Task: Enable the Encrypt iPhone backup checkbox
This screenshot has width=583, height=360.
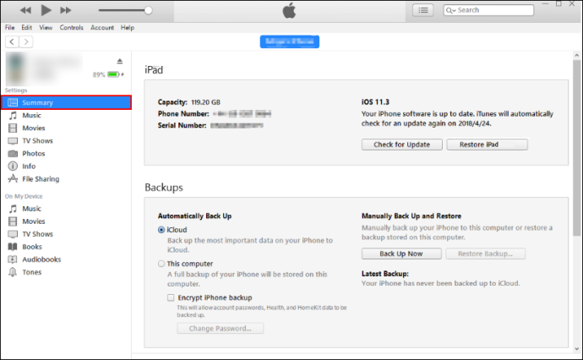Action: 171,297
